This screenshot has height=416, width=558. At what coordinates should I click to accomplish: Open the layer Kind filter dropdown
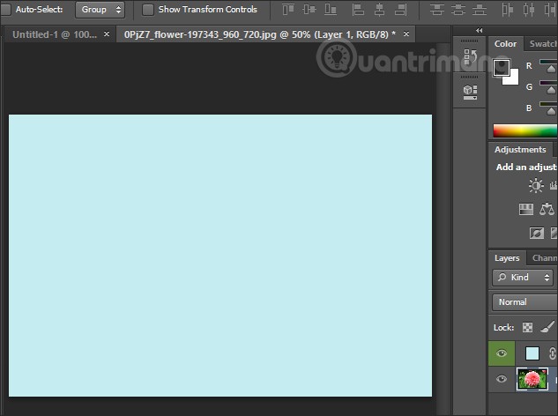click(x=523, y=278)
